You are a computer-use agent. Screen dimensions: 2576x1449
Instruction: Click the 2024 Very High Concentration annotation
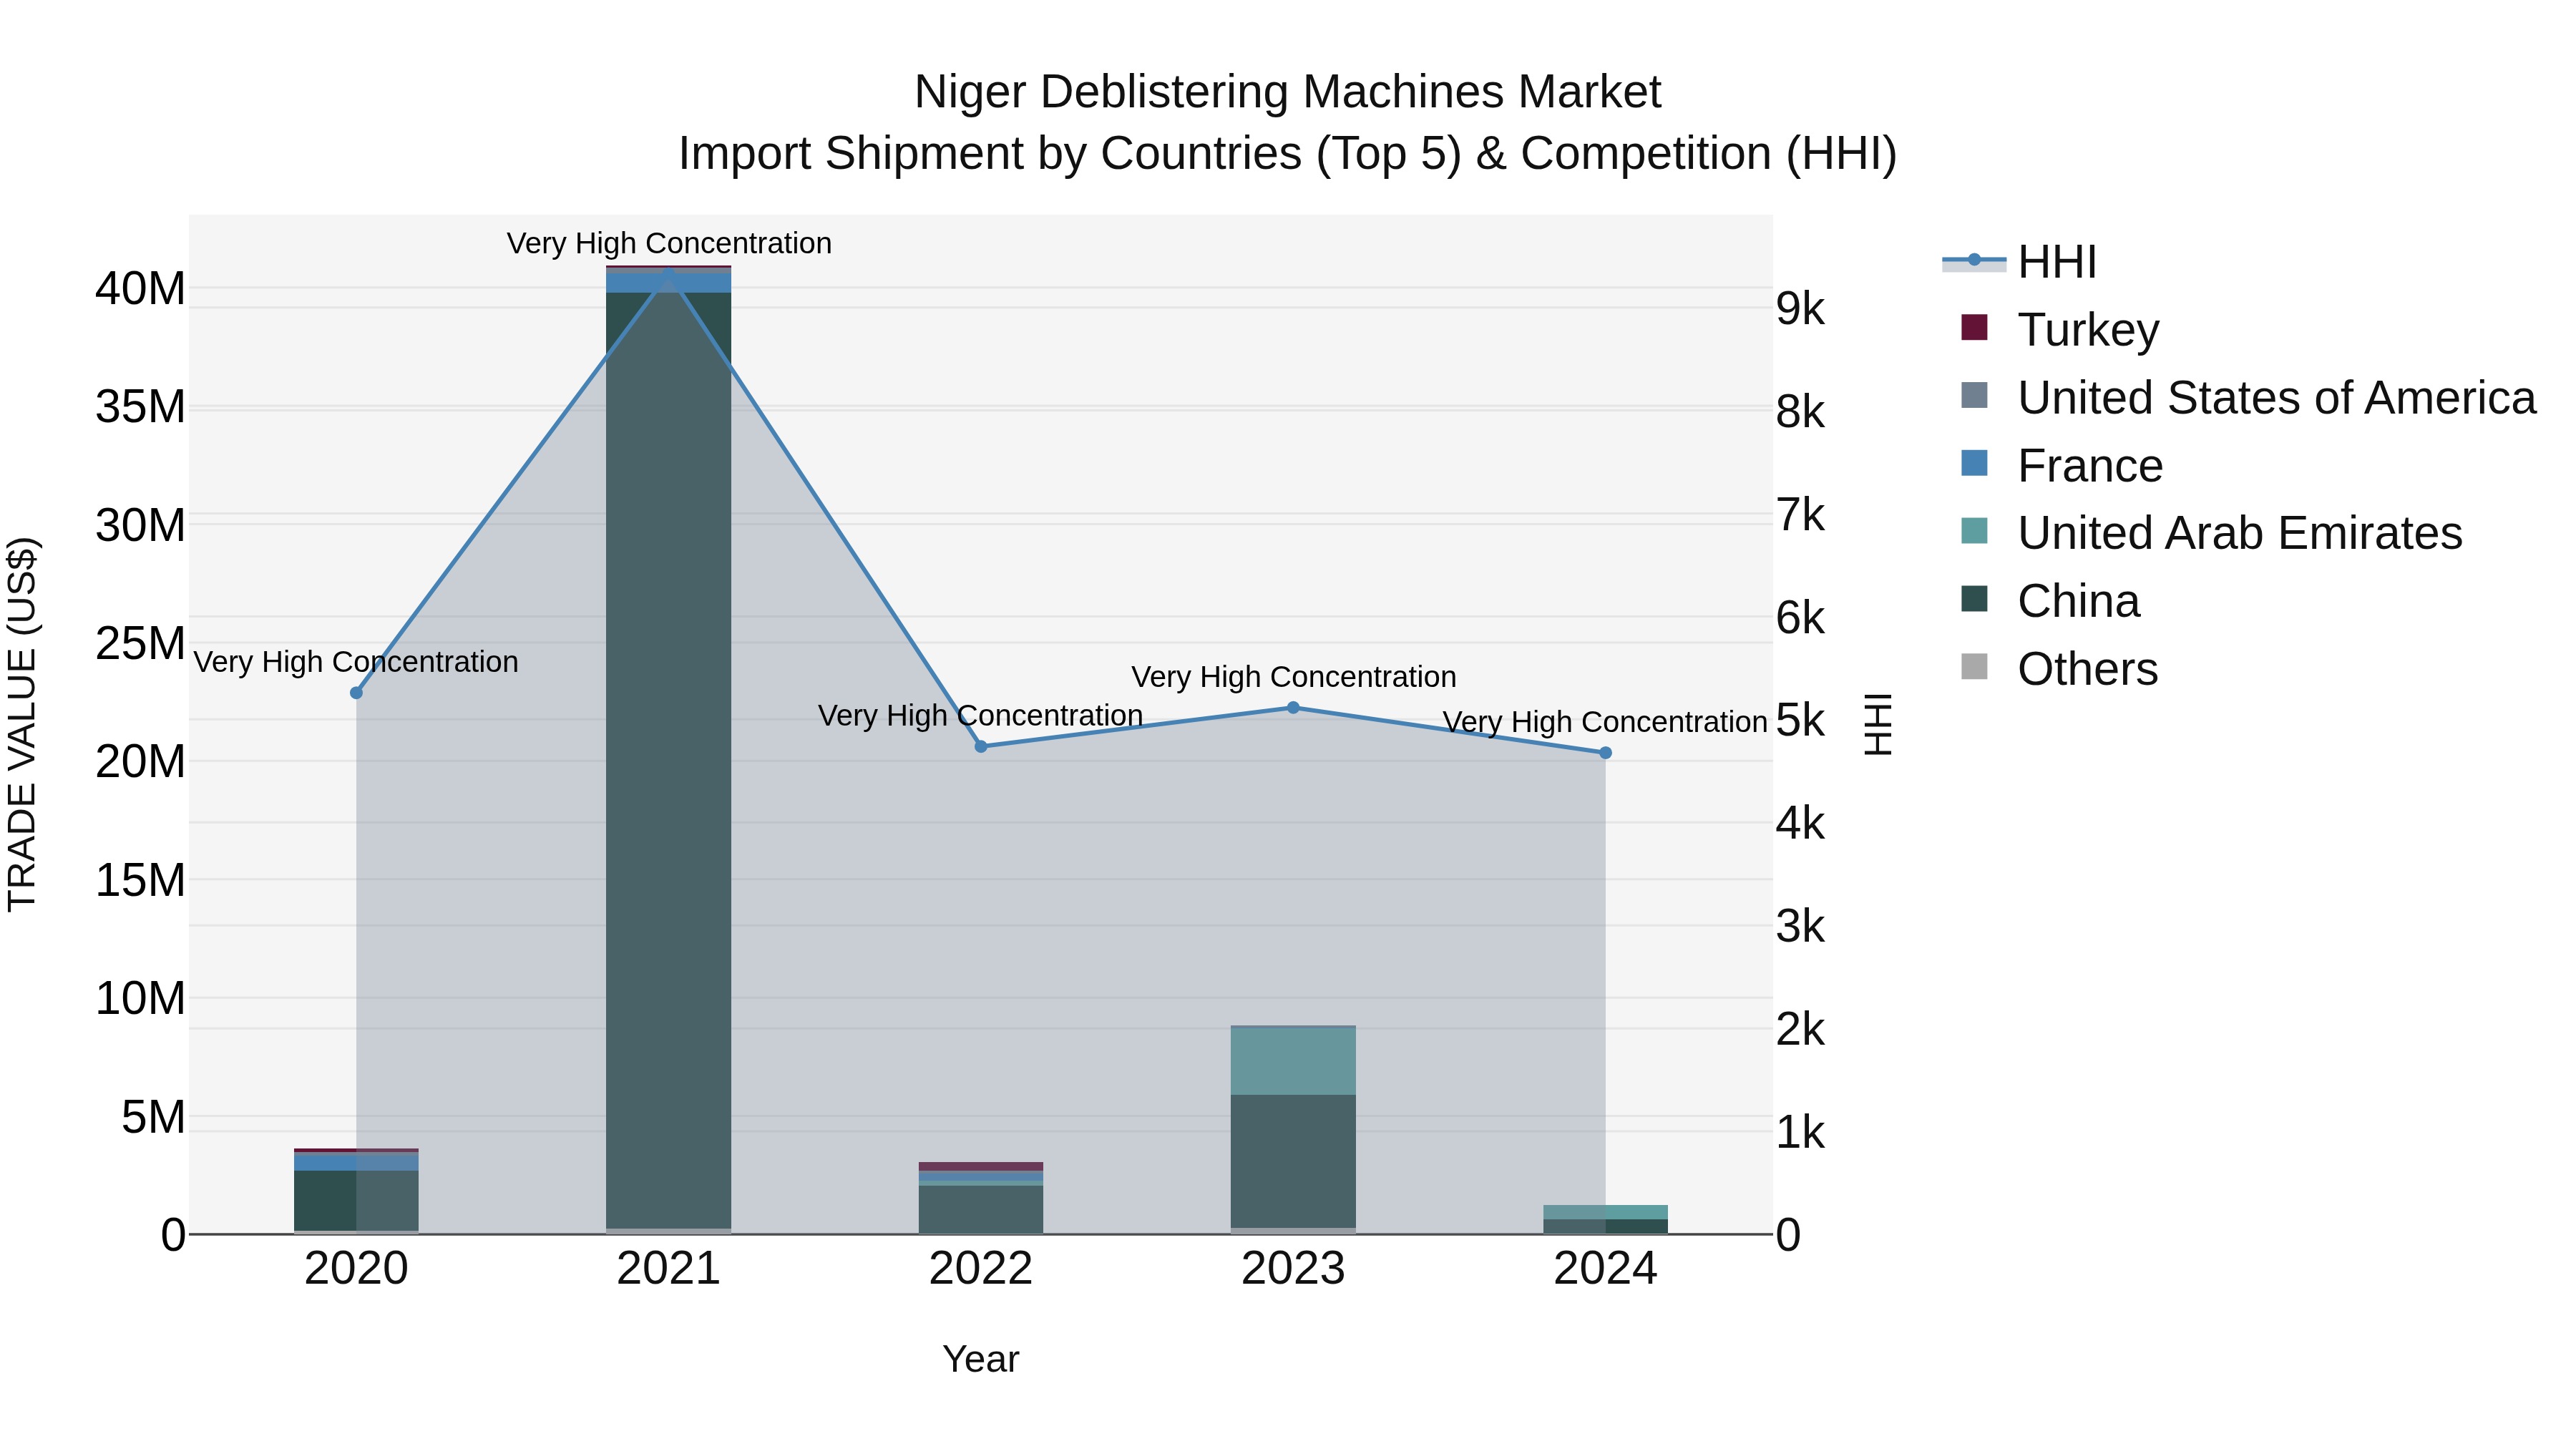[x=1605, y=722]
